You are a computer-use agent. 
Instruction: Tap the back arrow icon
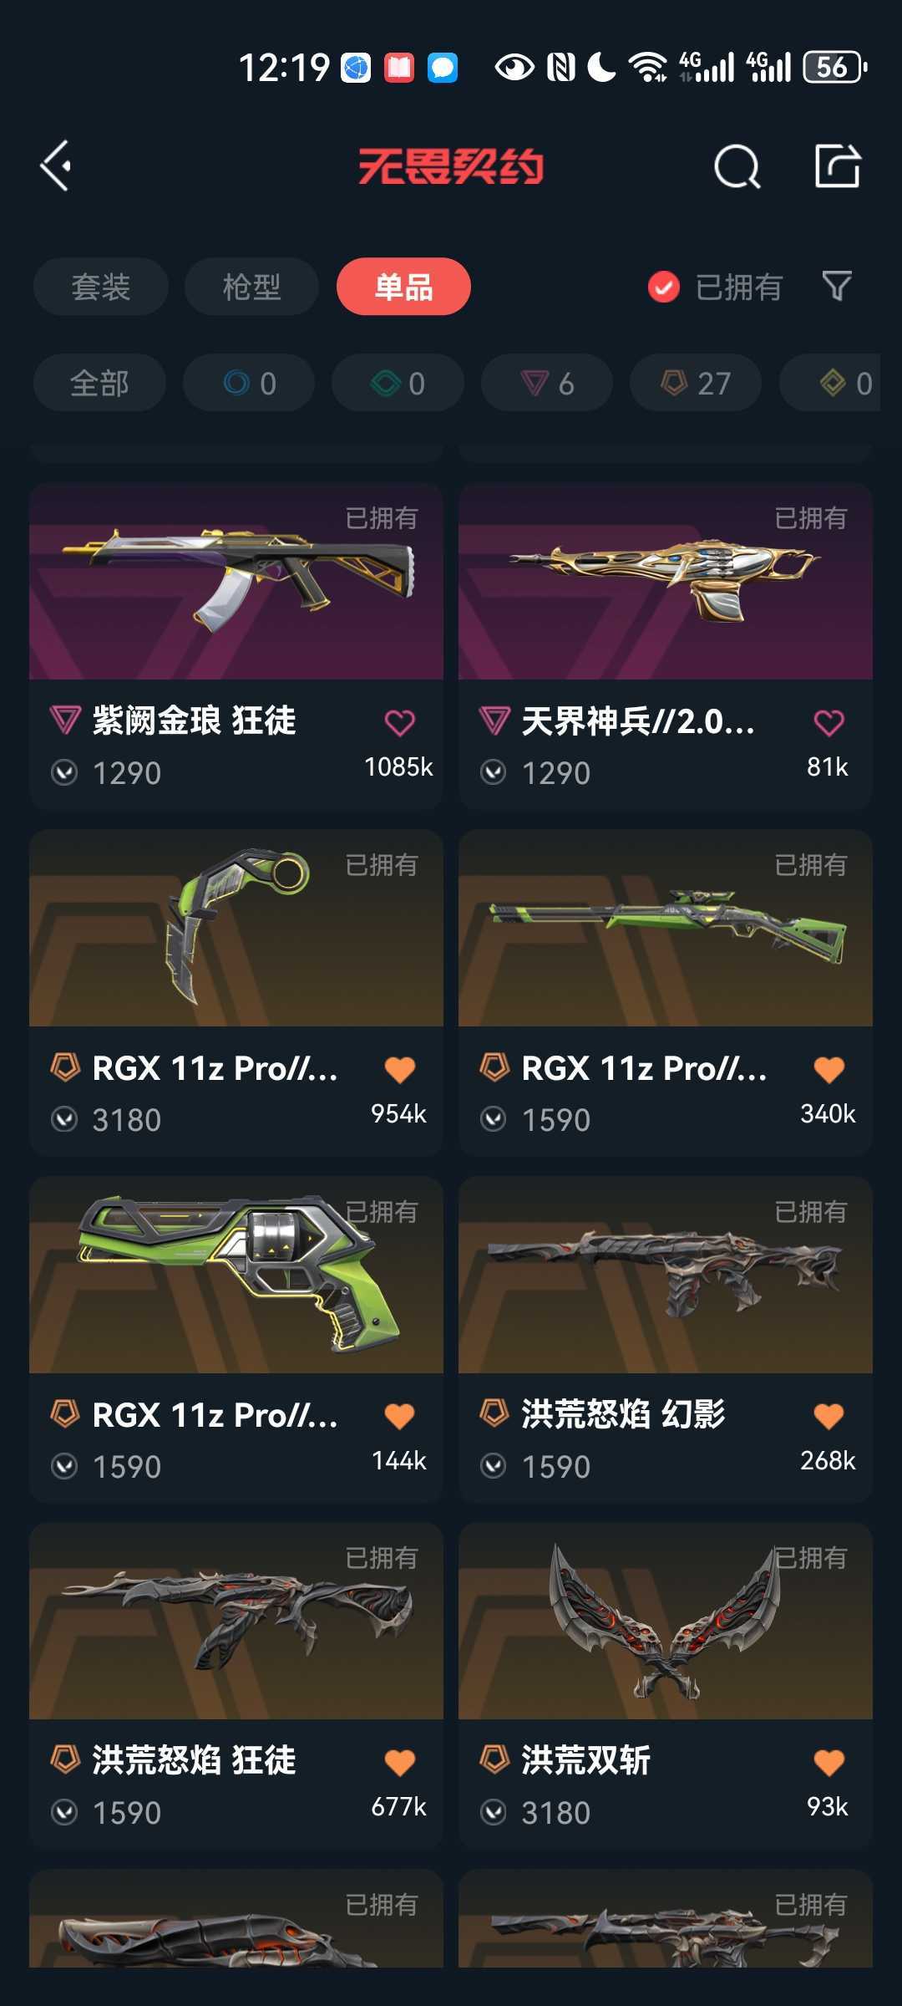(56, 165)
